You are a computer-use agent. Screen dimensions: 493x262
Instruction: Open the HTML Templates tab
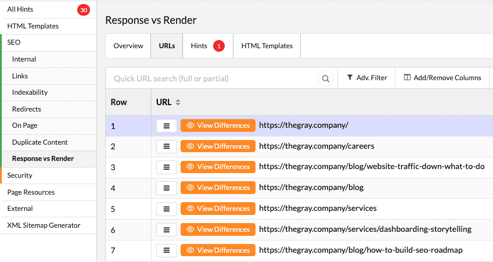pos(267,46)
